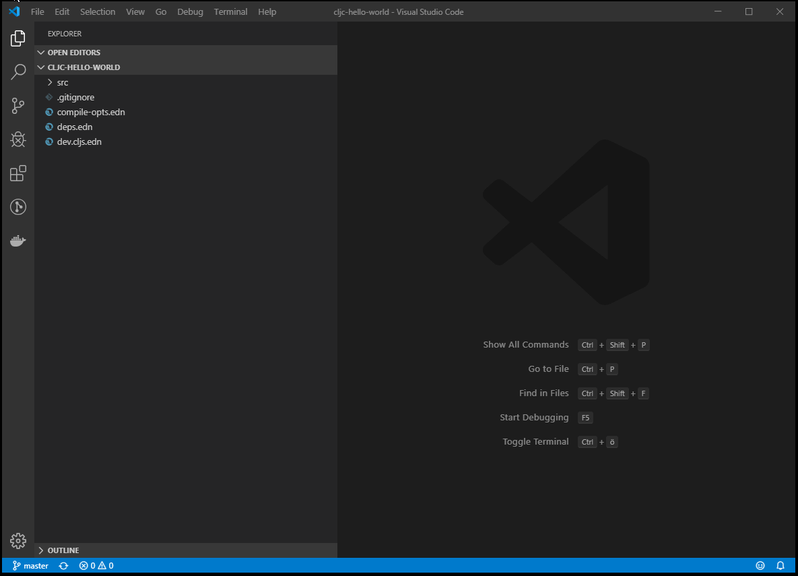This screenshot has width=798, height=576.
Task: Open the Selection menu
Action: pyautogui.click(x=98, y=11)
